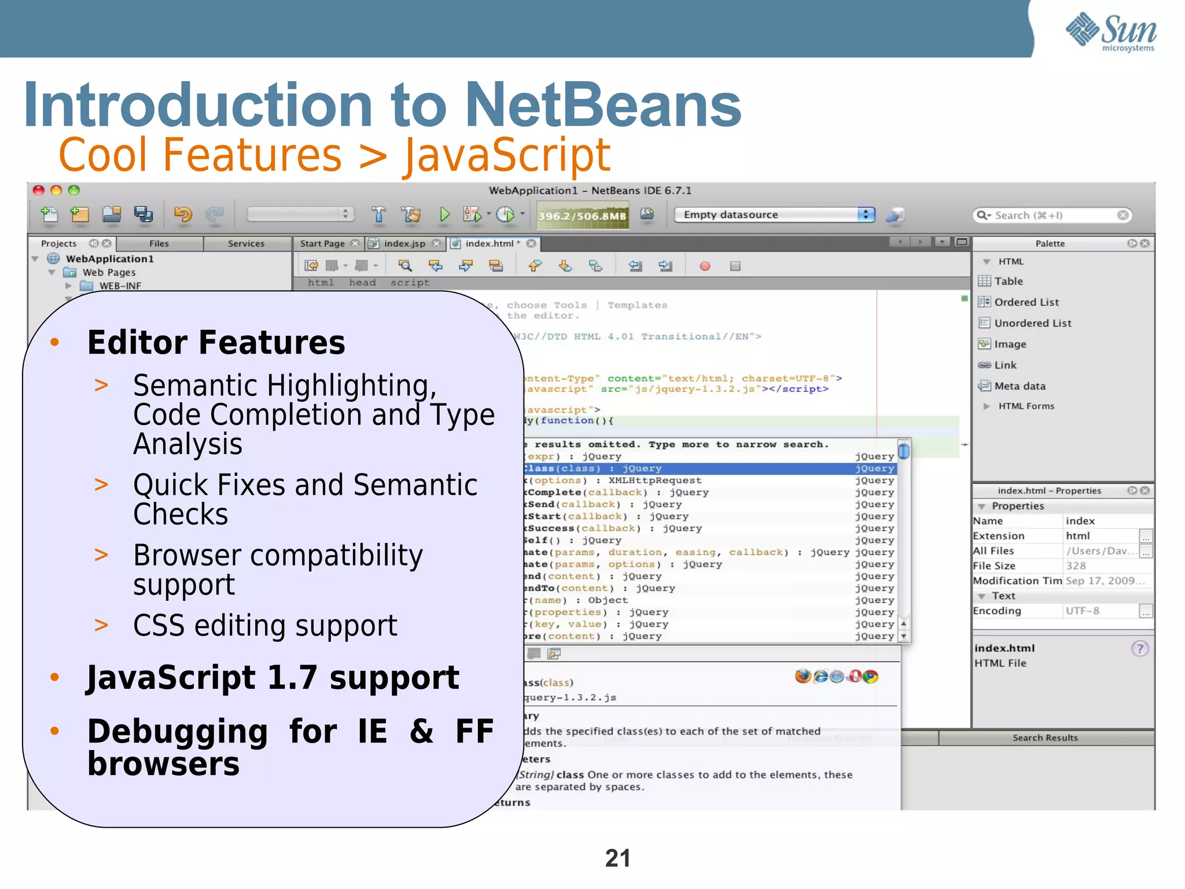
Task: Click the New File toolbar icon
Action: tap(49, 215)
